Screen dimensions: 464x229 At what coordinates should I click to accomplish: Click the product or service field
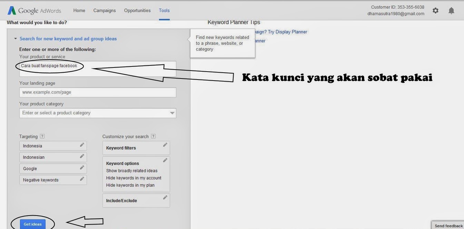pos(98,69)
